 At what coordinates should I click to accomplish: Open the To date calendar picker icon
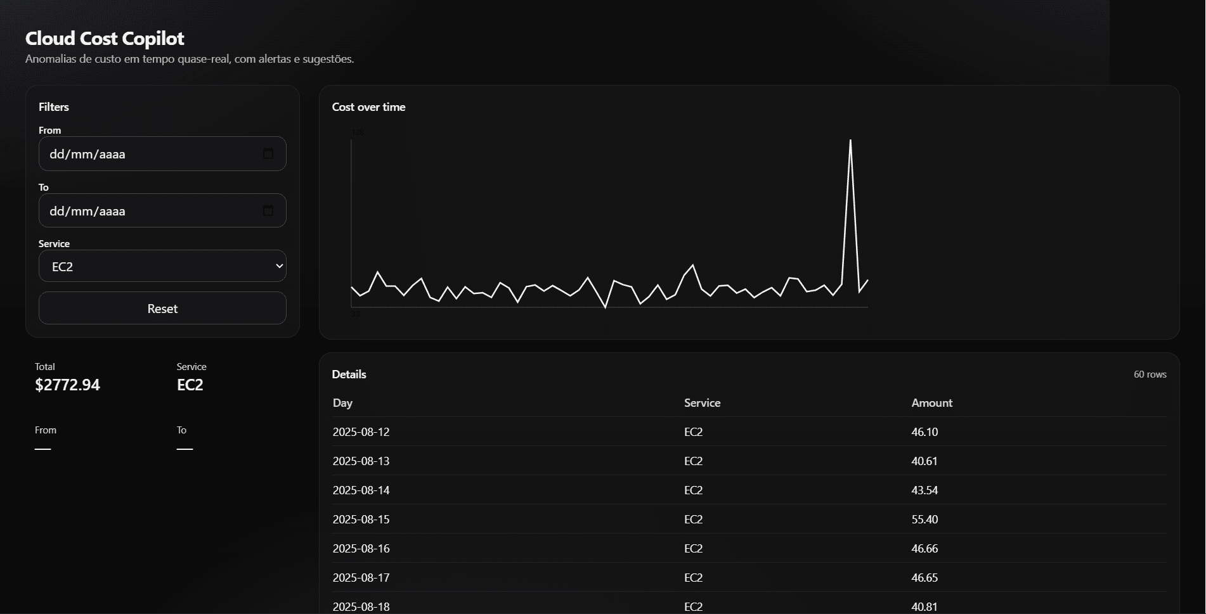268,211
